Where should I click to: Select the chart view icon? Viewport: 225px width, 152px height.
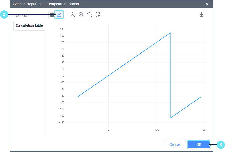pyautogui.click(x=59, y=15)
